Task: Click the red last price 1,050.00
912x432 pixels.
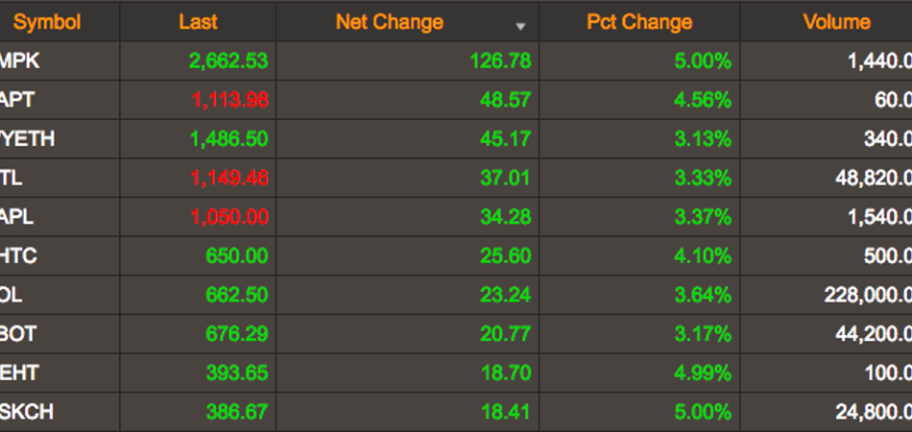Action: (228, 217)
